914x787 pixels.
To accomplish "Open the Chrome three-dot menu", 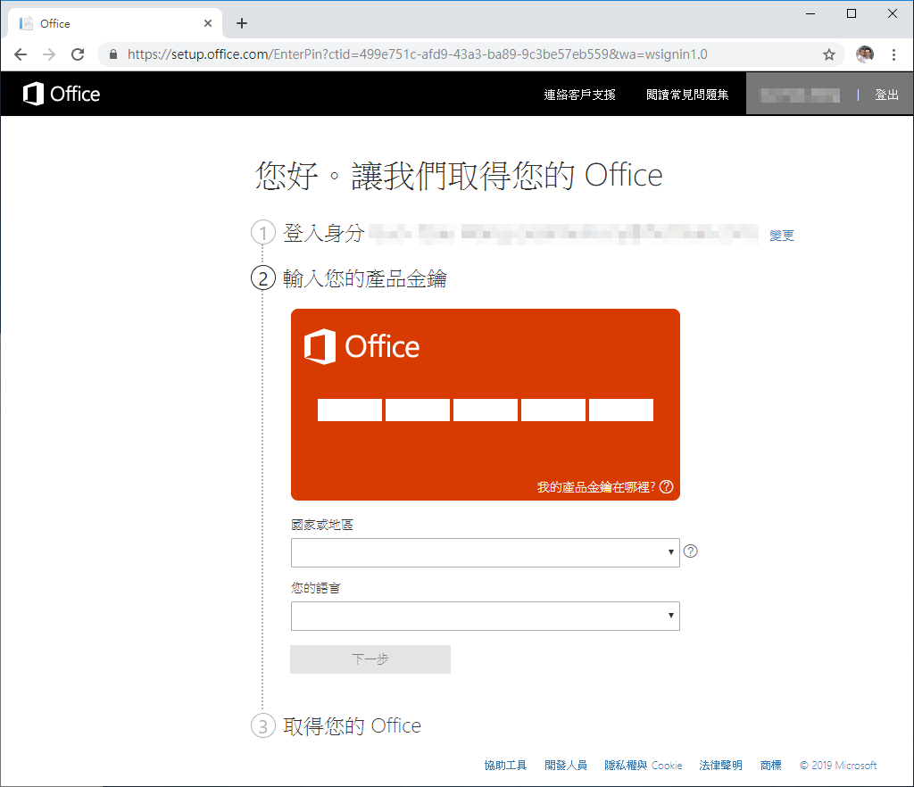I will point(894,54).
